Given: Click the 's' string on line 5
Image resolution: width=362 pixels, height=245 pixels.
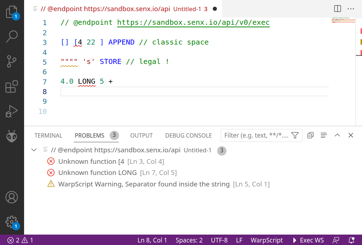Looking at the screenshot, I should (89, 61).
